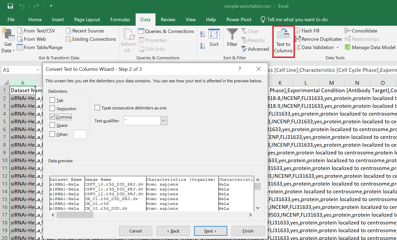
Task: Switch to the Review tab
Action: click(x=168, y=20)
